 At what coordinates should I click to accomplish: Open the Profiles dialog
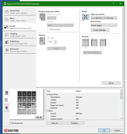pos(75,123)
